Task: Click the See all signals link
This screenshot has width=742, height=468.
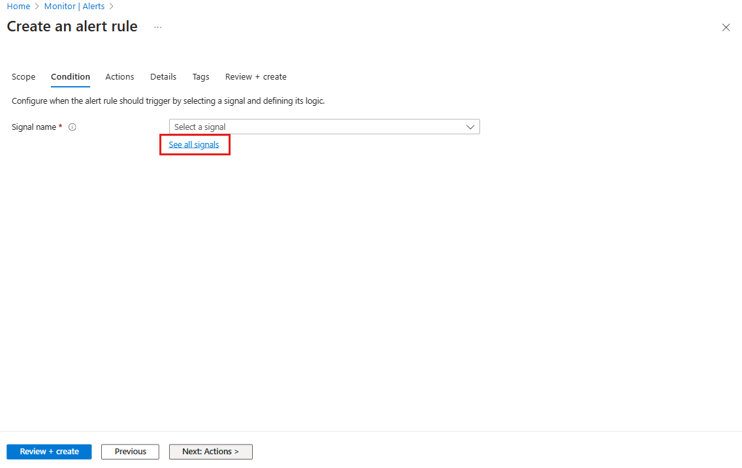Action: (194, 144)
